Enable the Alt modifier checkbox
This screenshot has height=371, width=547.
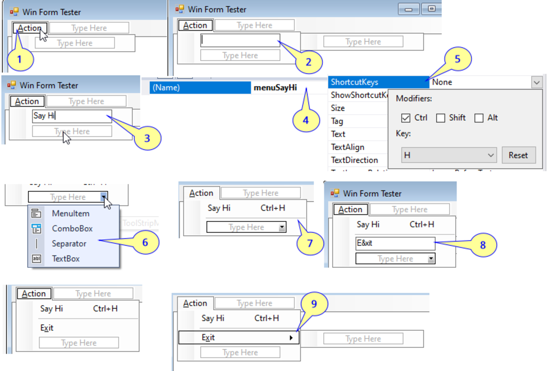coord(479,118)
